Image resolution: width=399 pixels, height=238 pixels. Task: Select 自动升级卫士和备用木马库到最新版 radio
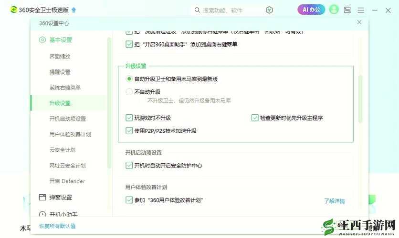tap(129, 79)
